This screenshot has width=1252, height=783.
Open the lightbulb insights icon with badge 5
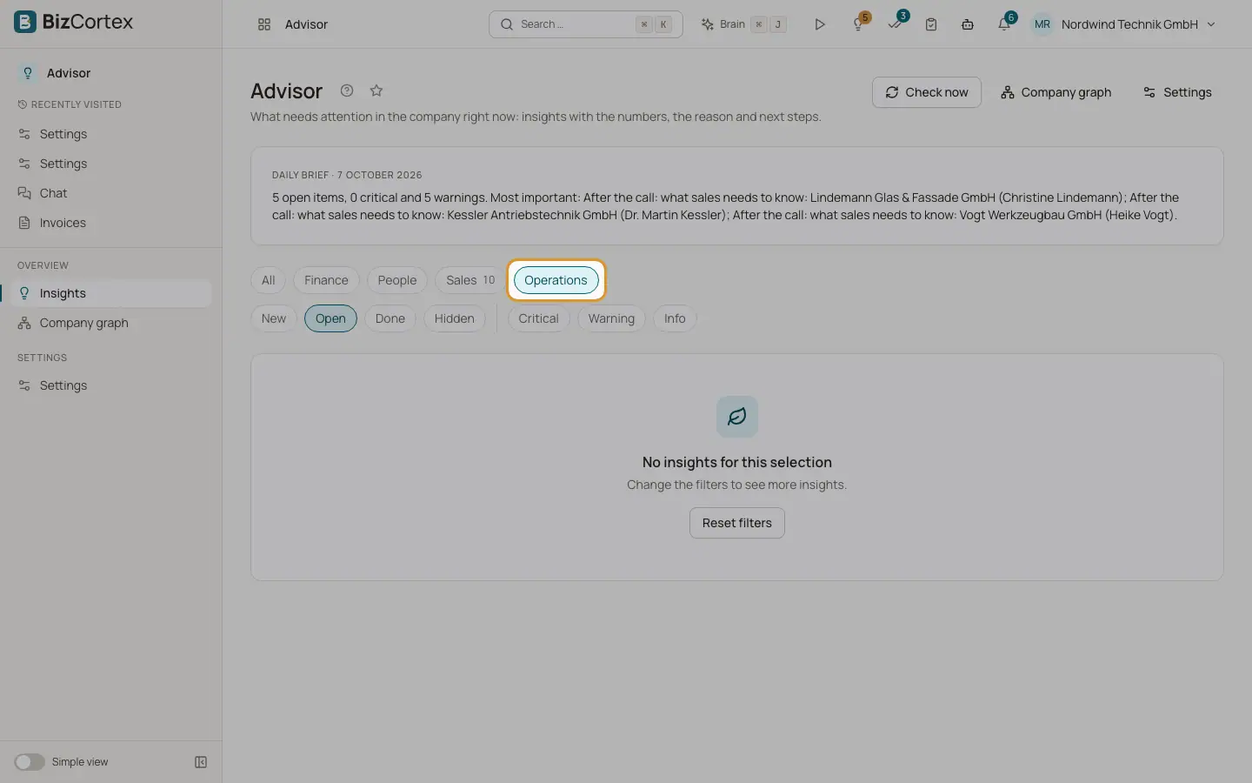(x=859, y=24)
